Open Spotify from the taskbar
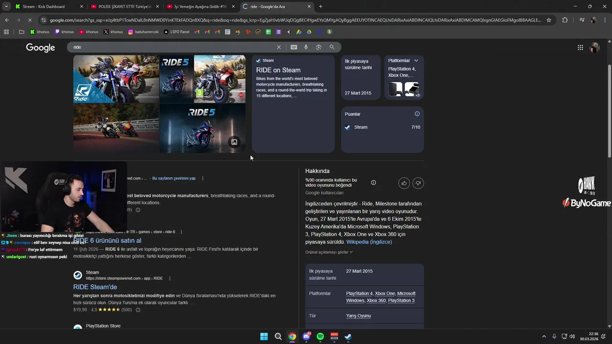612x344 pixels. tap(320, 336)
